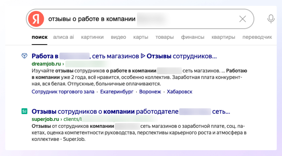Screen dimensions: 282x156
Task: Click the "Сотрудник торгового зала" sitelink
Action: pos(63,92)
